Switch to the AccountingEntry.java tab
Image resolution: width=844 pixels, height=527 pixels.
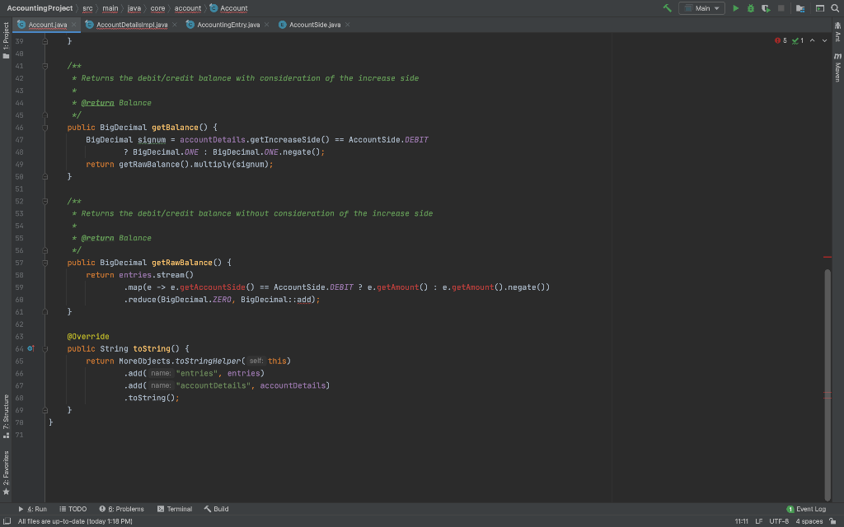coord(227,25)
